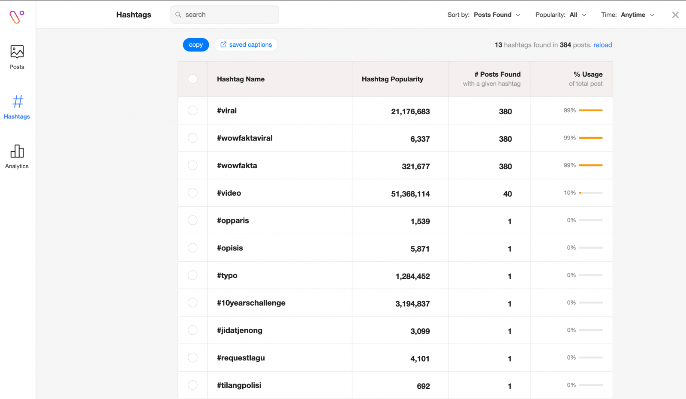Click the #video hashtag name
This screenshot has width=686, height=399.
point(229,193)
